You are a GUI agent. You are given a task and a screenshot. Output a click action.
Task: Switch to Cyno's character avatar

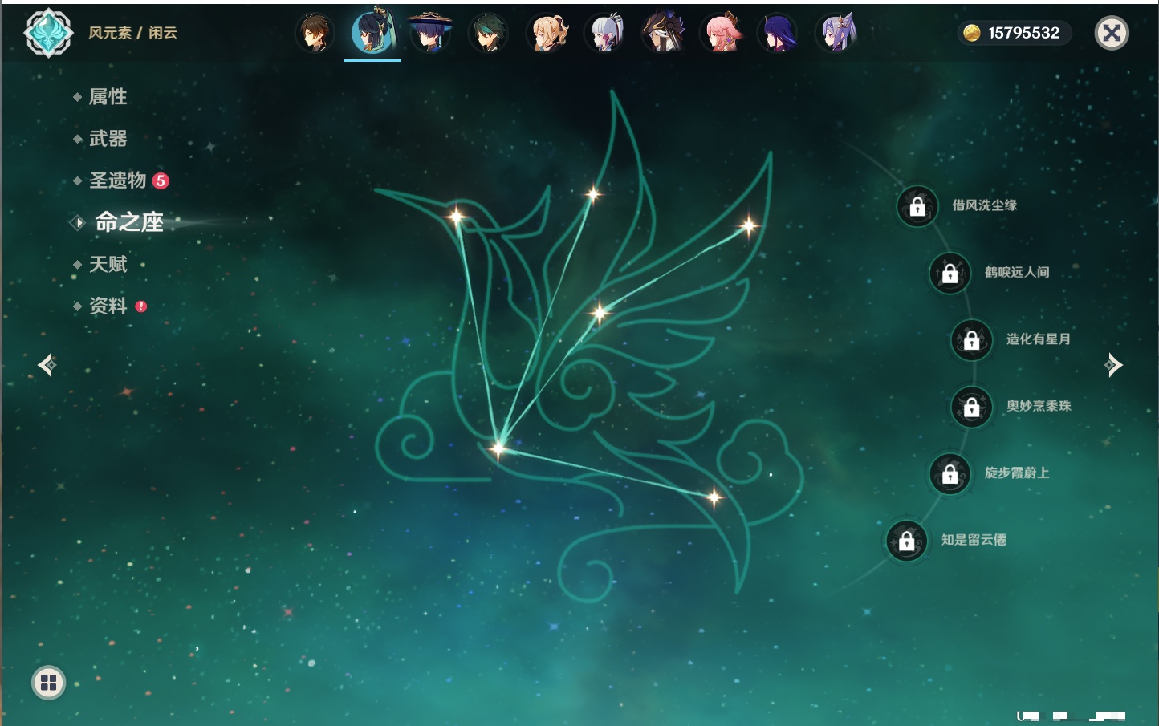663,34
